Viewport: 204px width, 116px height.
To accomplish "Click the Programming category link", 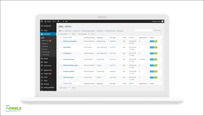I will (x=101, y=41).
